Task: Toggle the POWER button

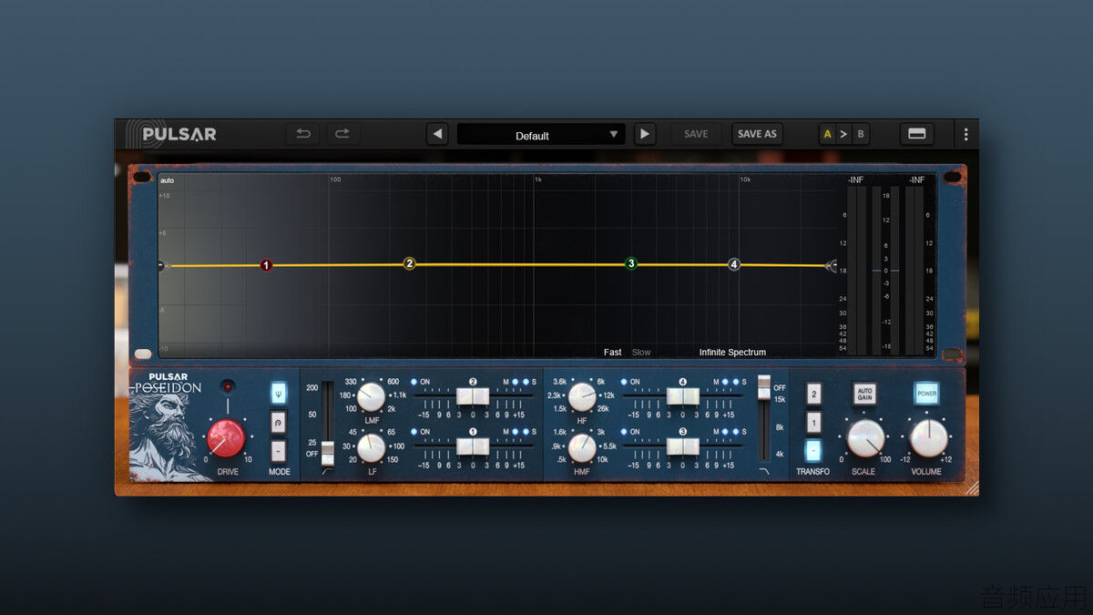Action: [x=926, y=394]
